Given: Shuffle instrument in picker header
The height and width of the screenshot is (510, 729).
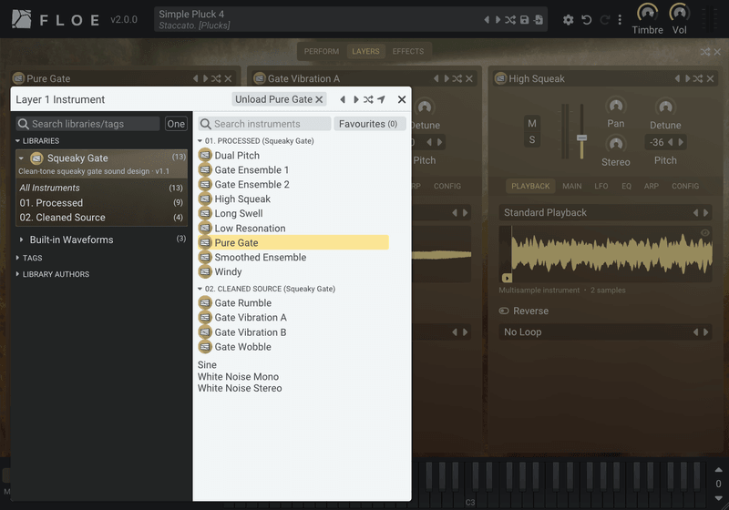Looking at the screenshot, I should point(368,99).
